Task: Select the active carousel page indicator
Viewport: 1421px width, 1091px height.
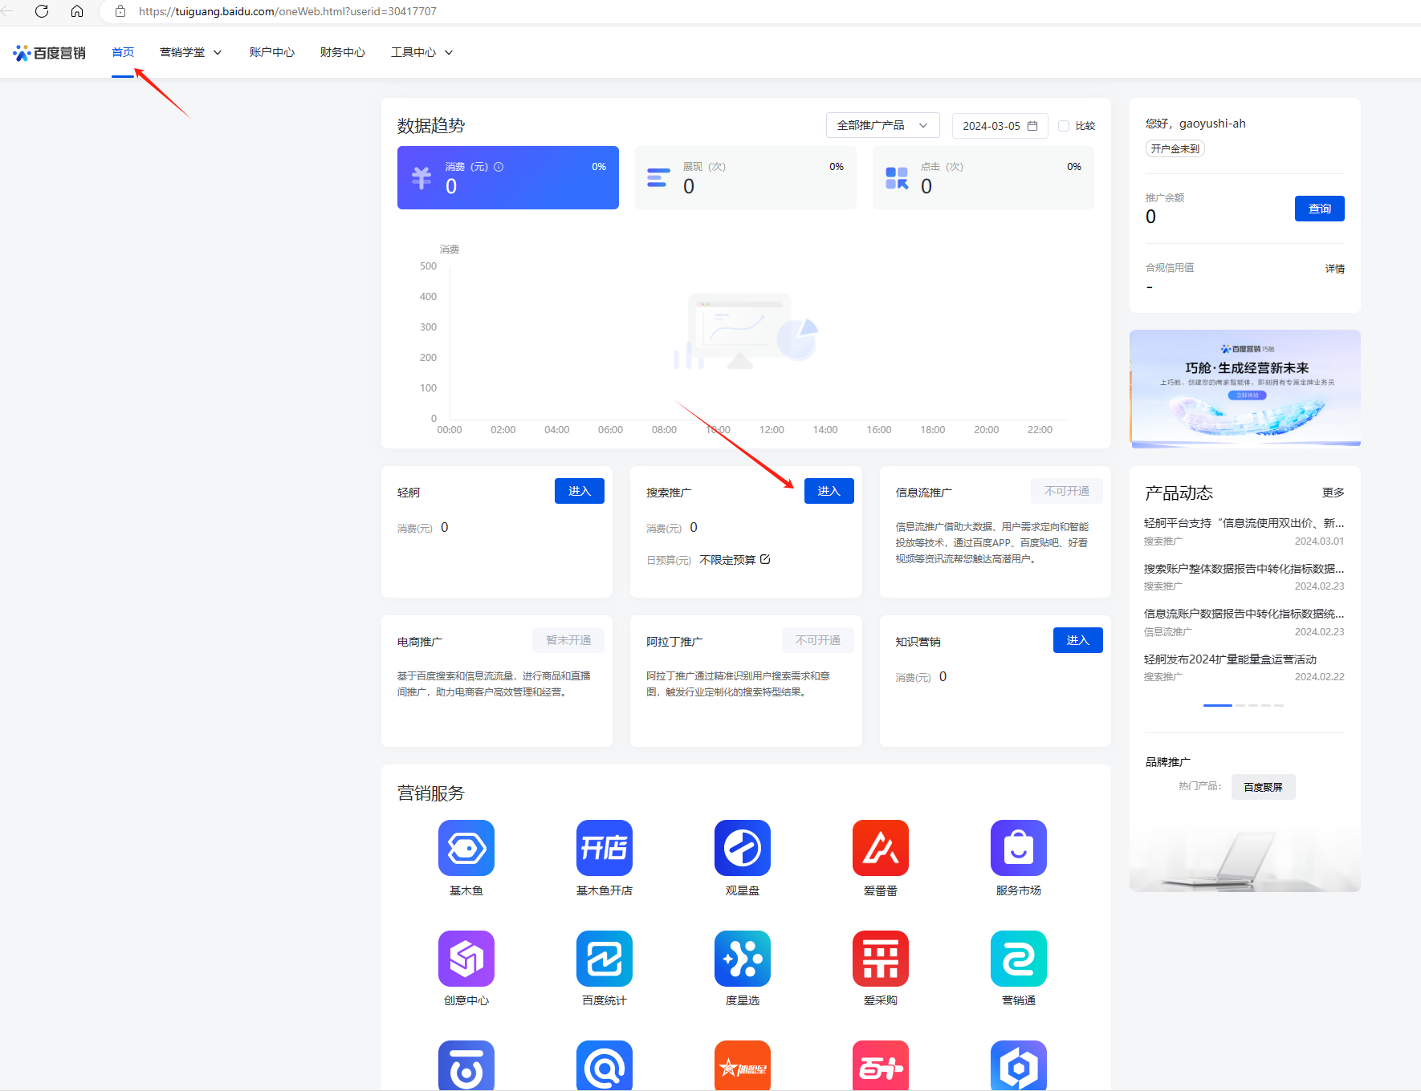Action: 1218,705
